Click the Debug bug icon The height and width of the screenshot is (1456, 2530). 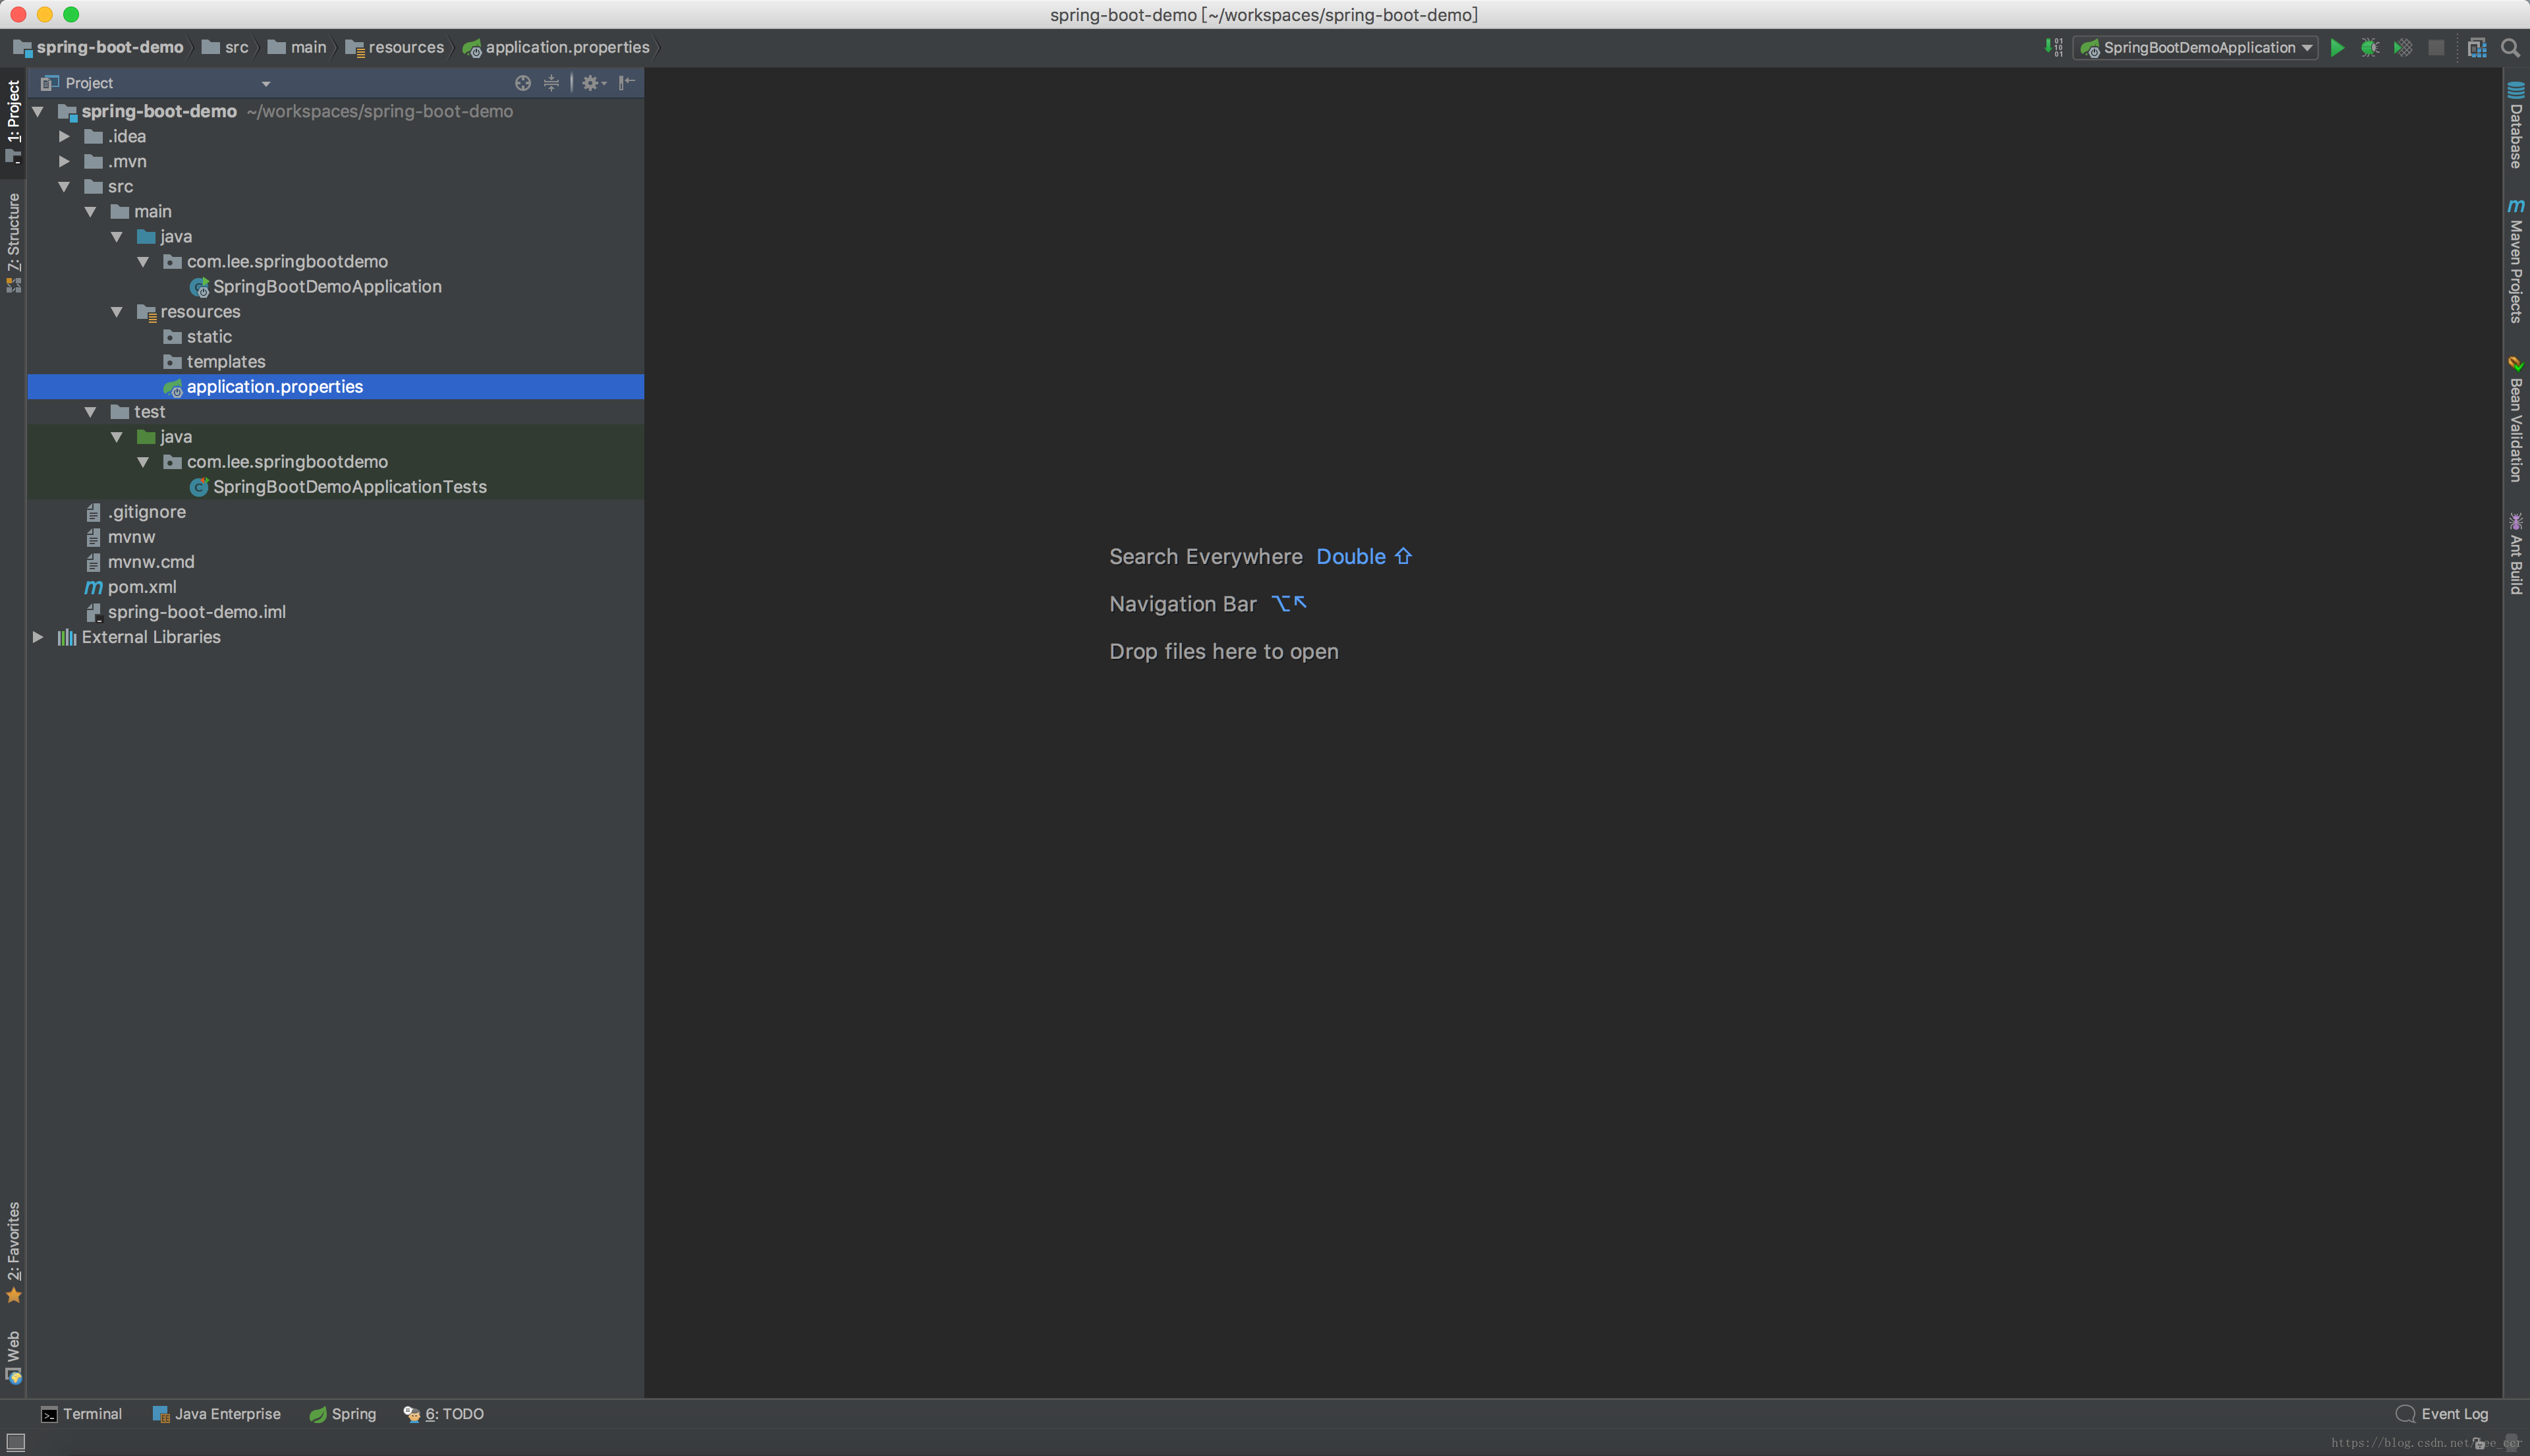point(2369,47)
